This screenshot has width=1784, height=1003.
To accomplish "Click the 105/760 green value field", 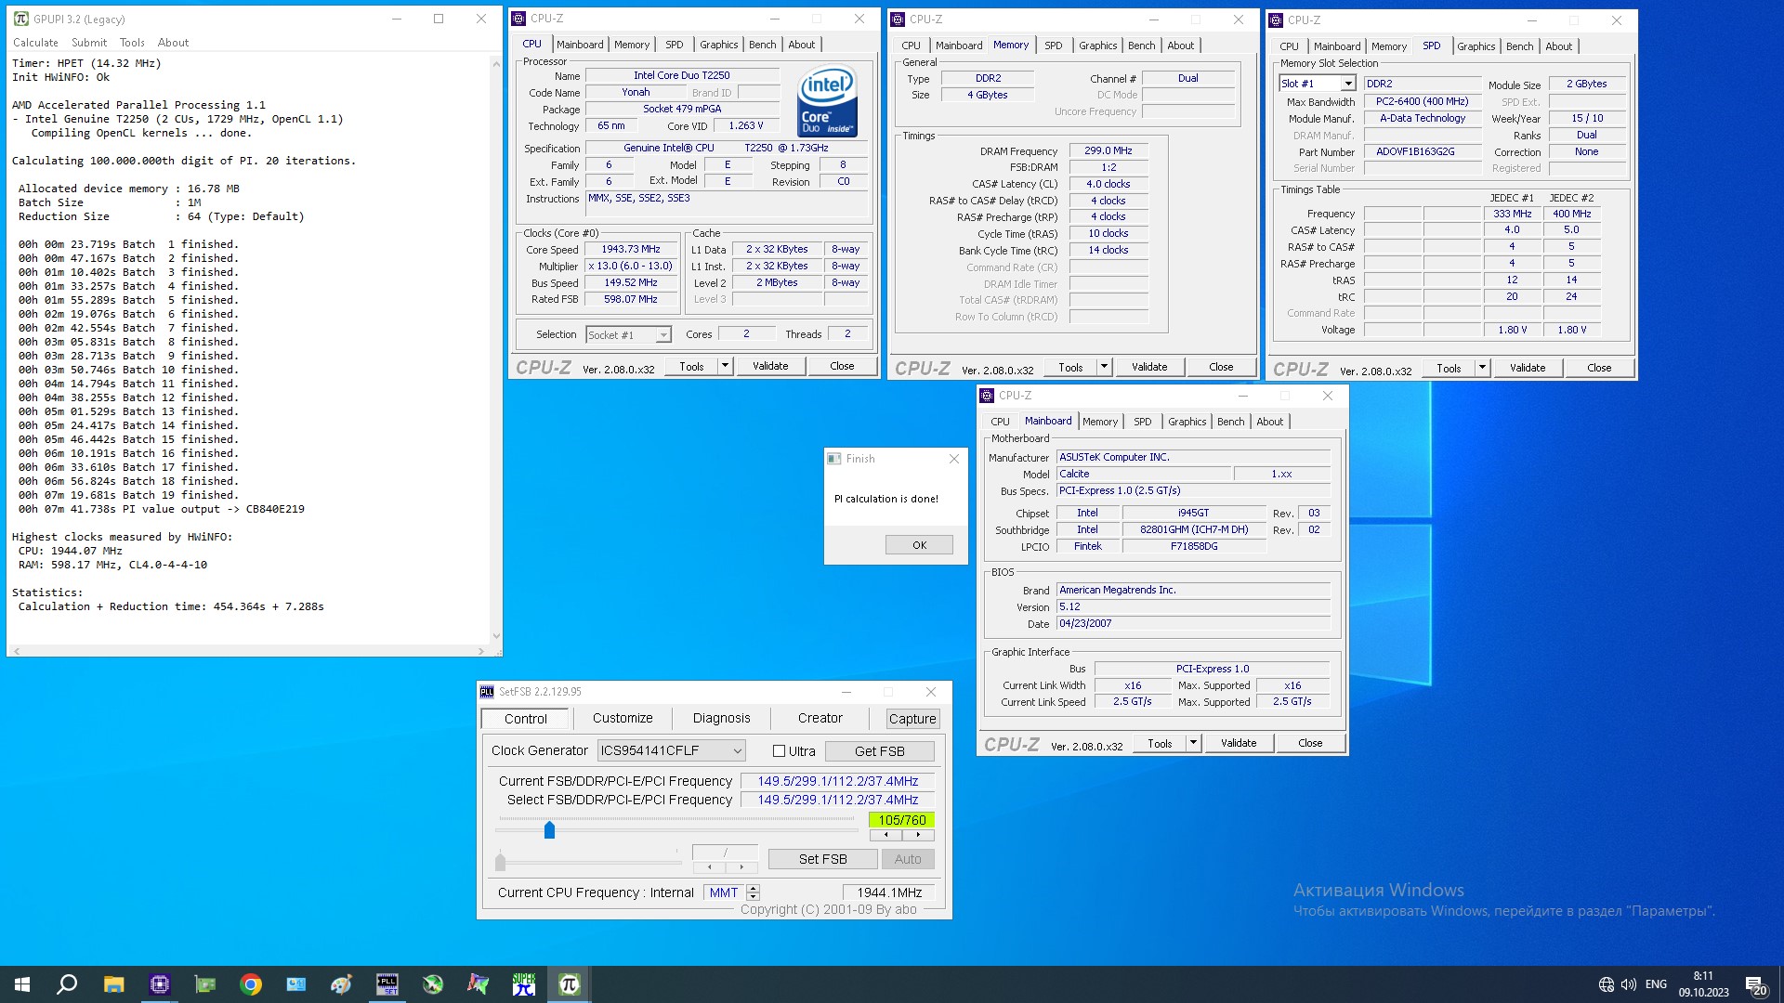I will (901, 820).
